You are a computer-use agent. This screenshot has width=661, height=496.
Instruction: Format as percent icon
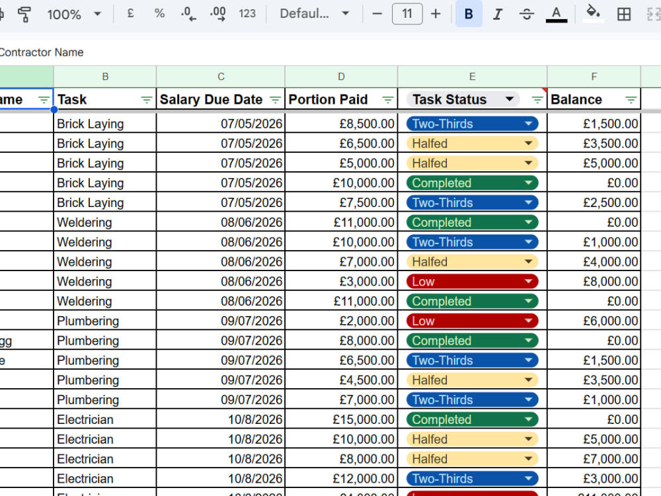tap(159, 14)
